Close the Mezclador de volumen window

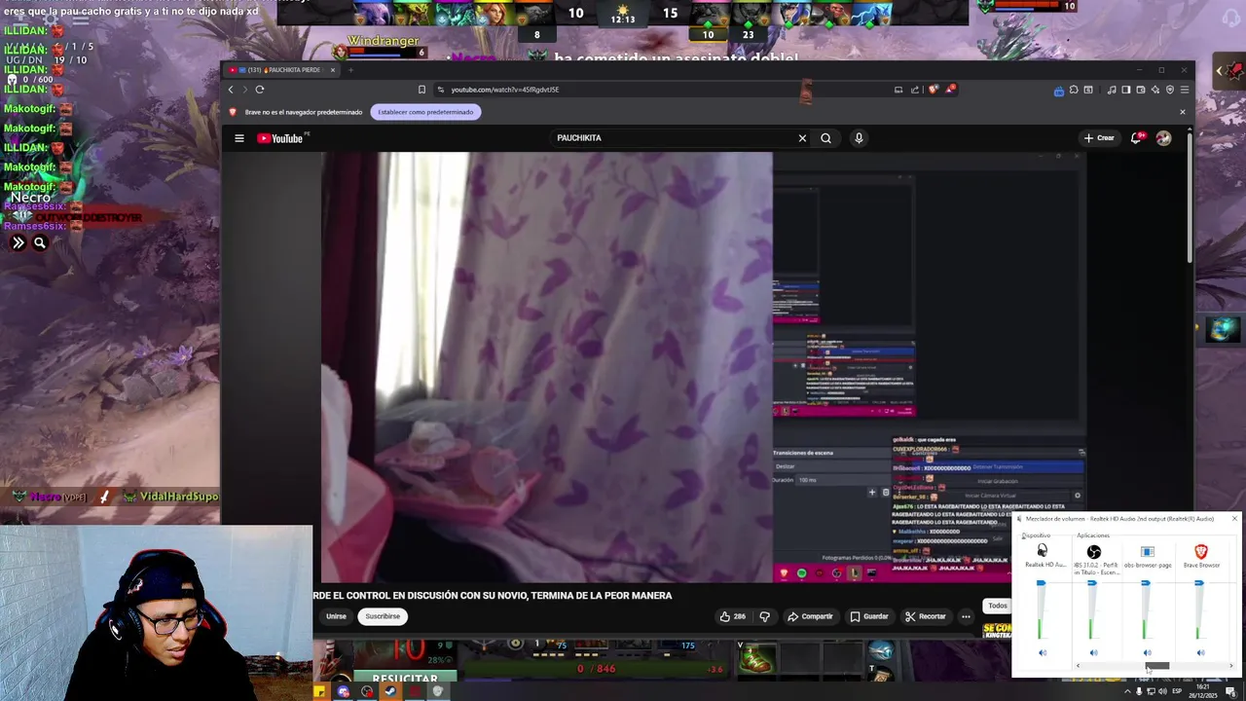coord(1234,519)
